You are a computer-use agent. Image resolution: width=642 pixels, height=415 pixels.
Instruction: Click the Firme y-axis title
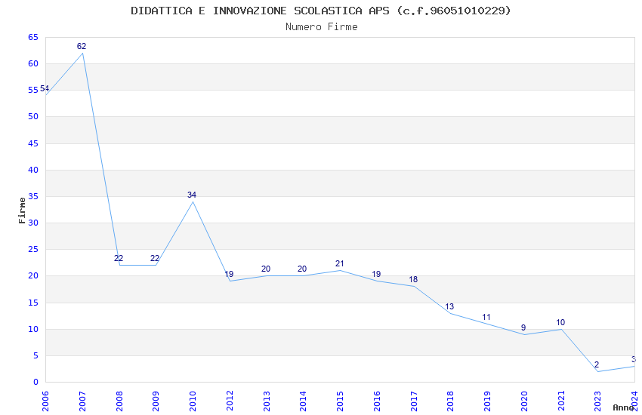click(22, 211)
